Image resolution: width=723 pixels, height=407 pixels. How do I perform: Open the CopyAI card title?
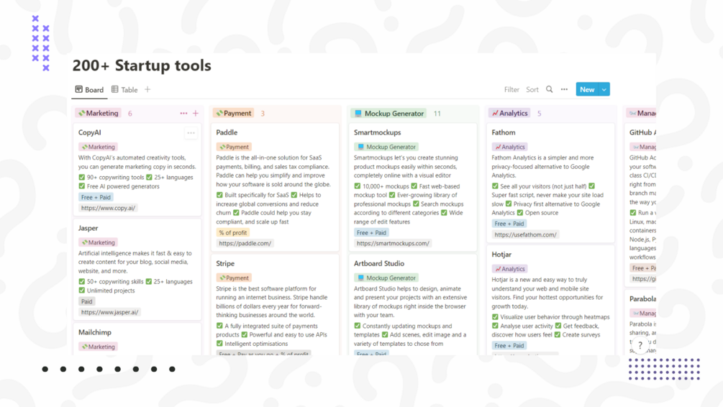[89, 133]
